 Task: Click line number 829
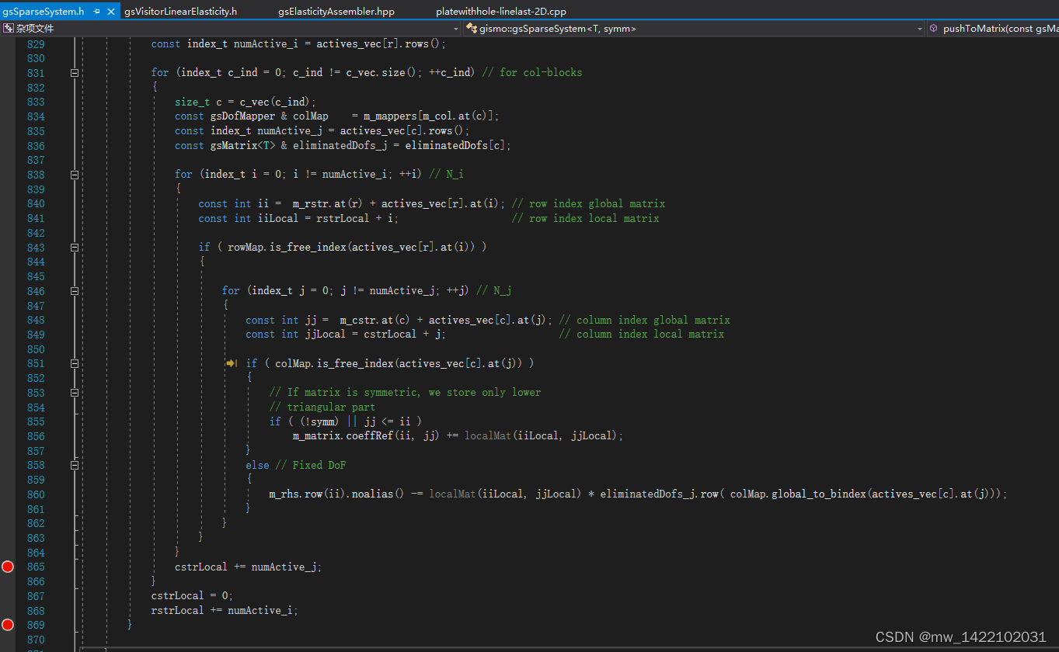(36, 44)
